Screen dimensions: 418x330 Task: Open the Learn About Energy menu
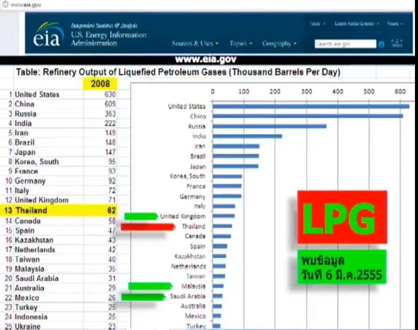tap(357, 24)
